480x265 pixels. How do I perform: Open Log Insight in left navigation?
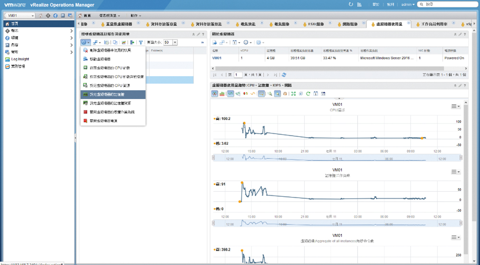20,59
